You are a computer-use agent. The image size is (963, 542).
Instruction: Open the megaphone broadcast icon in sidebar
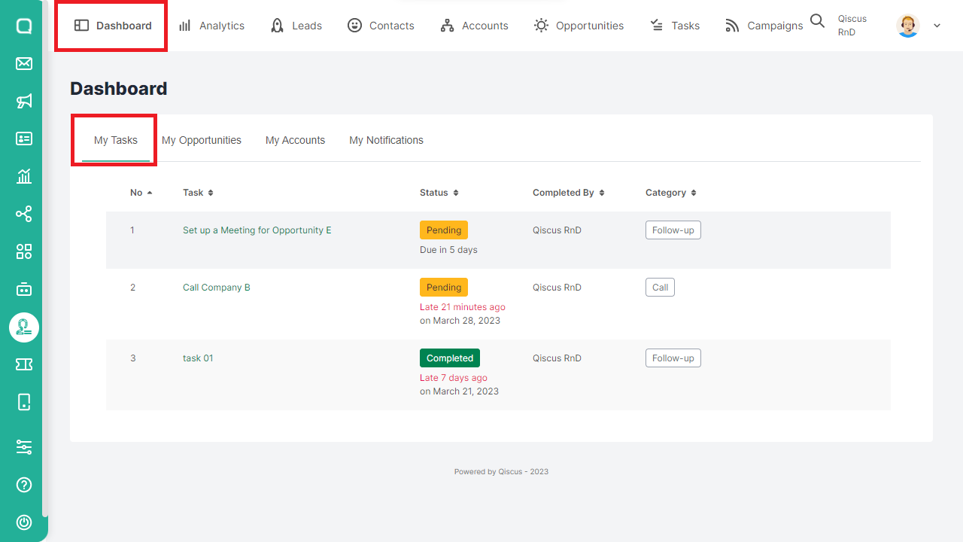pyautogui.click(x=24, y=101)
